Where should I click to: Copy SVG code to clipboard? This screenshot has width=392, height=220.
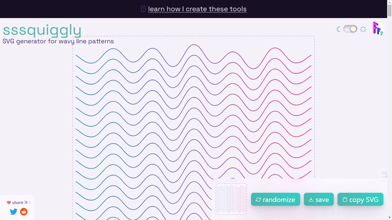click(360, 199)
